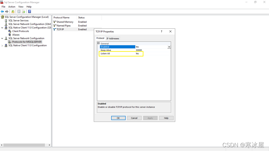Click the dialog's question mark help button
The image size is (269, 151).
(161, 31)
